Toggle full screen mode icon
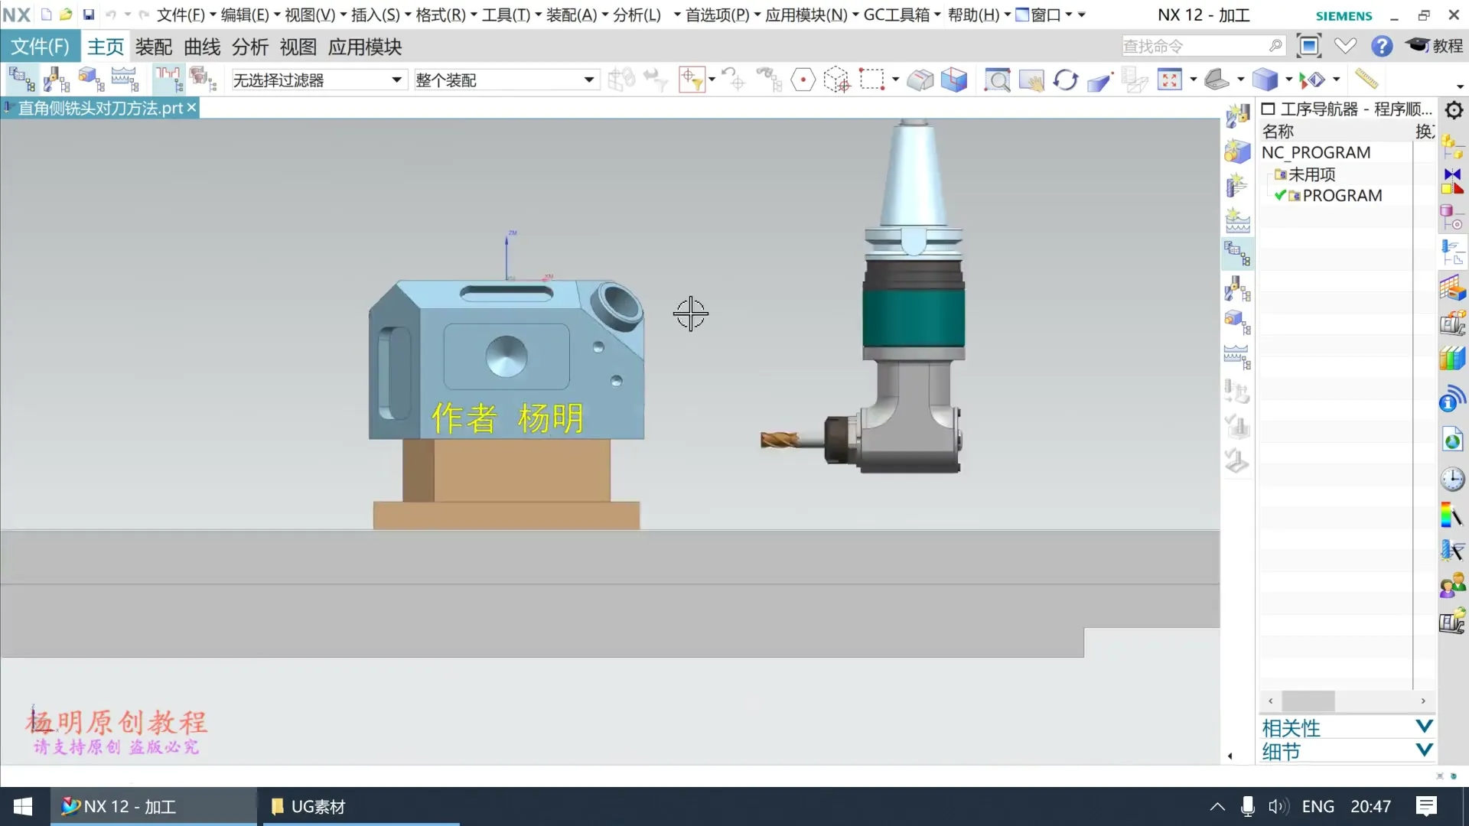1469x826 pixels. pyautogui.click(x=1309, y=46)
